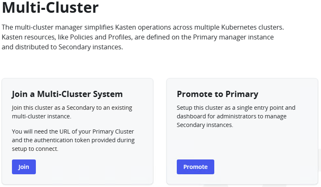Image resolution: width=321 pixels, height=187 pixels.
Task: Click 'You will need the URL' text
Action: click(x=73, y=132)
